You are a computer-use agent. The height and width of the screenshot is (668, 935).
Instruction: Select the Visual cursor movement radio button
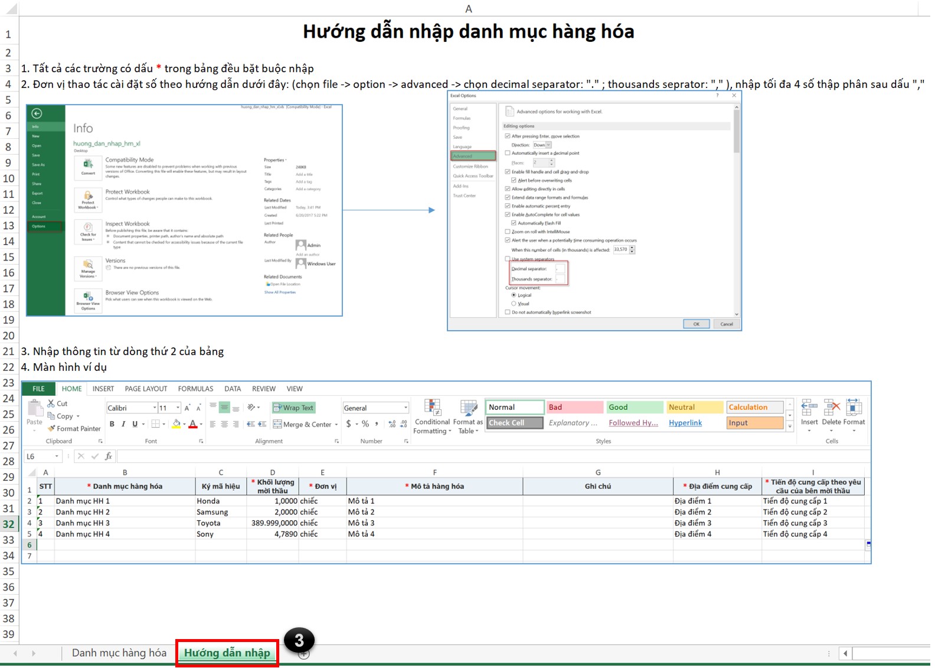(x=514, y=304)
